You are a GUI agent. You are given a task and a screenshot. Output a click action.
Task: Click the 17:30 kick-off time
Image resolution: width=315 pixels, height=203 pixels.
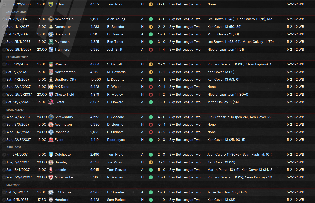pyautogui.click(x=42, y=200)
